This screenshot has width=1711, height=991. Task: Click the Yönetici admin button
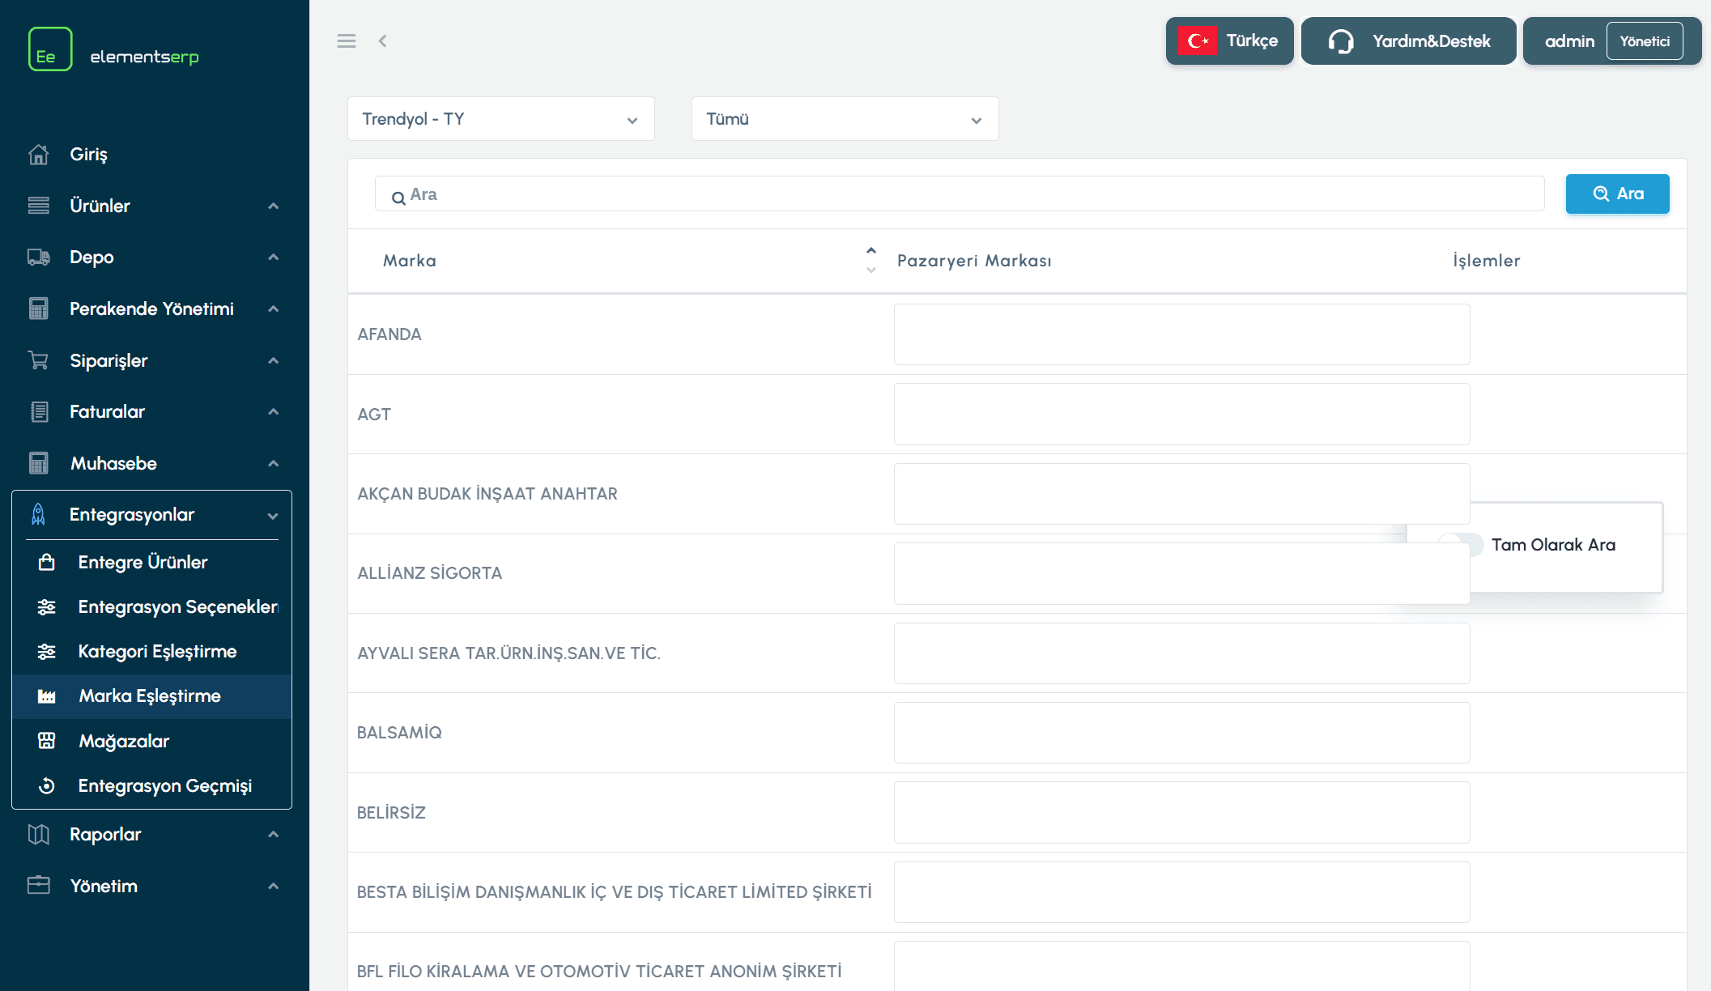[x=1644, y=41]
